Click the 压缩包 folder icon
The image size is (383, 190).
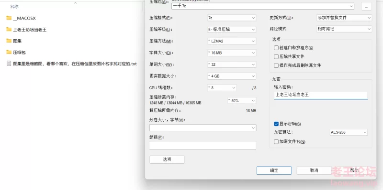pos(9,52)
